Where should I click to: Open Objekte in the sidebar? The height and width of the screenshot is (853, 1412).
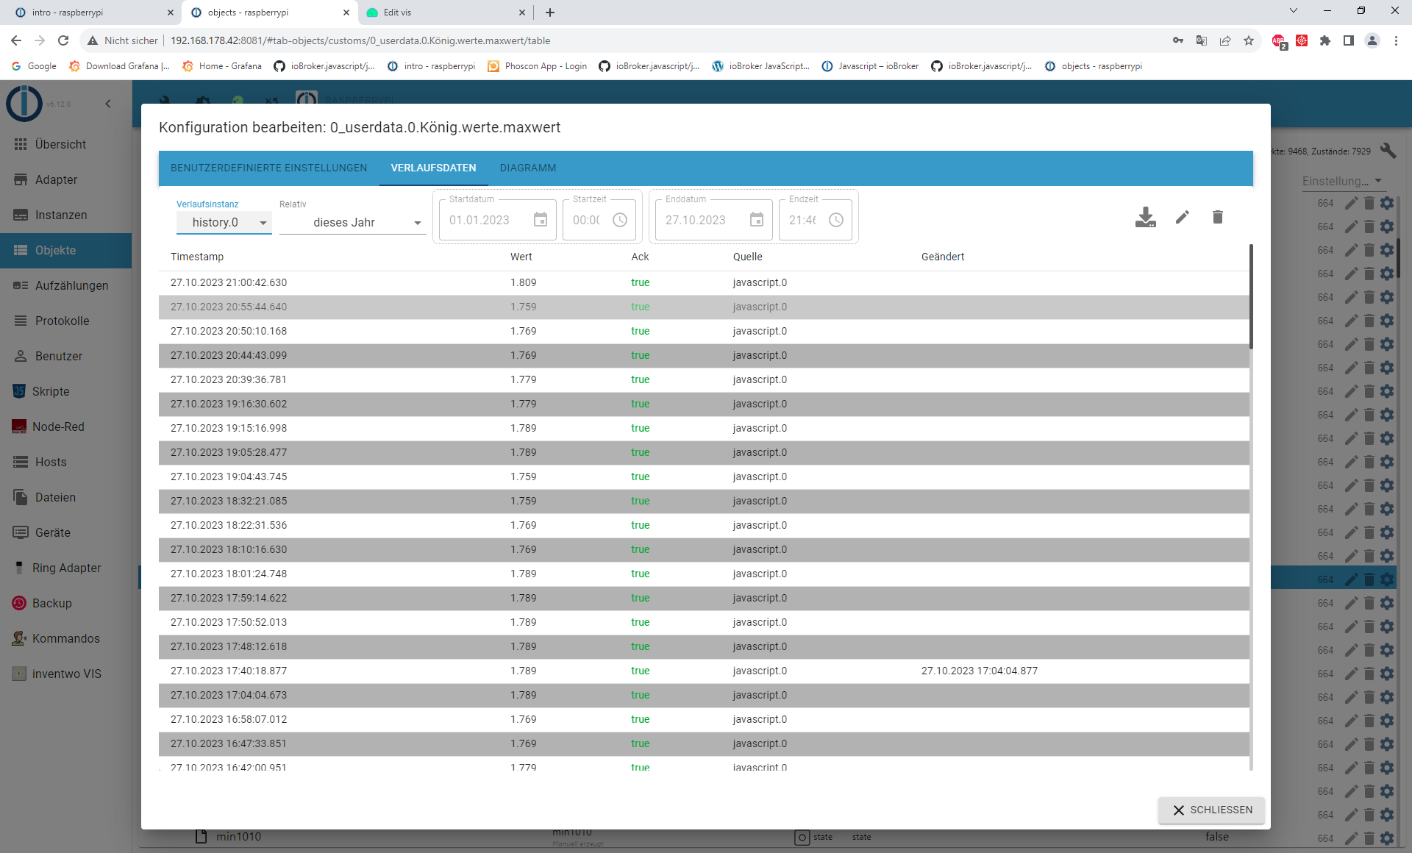[65, 250]
